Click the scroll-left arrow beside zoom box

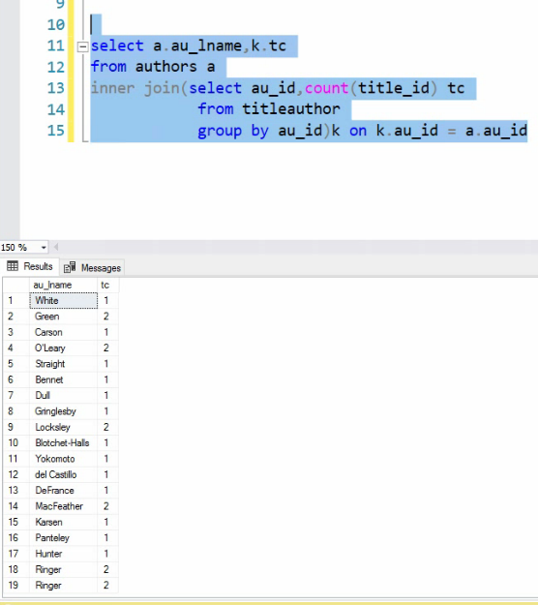(x=56, y=247)
